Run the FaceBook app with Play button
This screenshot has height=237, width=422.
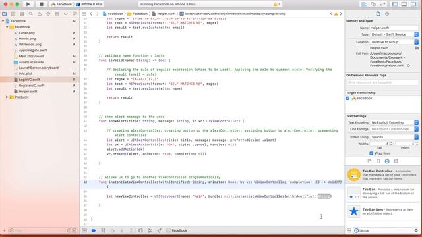[28, 4]
